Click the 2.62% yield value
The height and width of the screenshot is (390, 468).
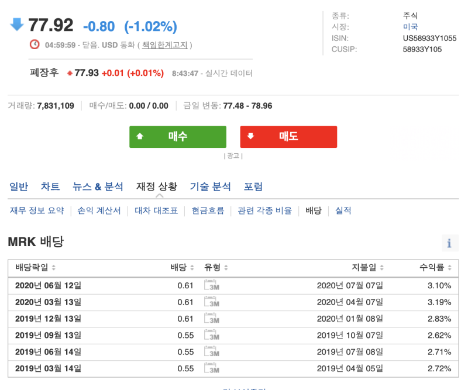click(439, 336)
